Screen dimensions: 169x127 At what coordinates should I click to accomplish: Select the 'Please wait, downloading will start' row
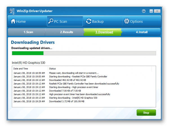pos(84,73)
